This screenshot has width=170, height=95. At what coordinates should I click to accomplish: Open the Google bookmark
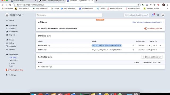tap(55, 8)
